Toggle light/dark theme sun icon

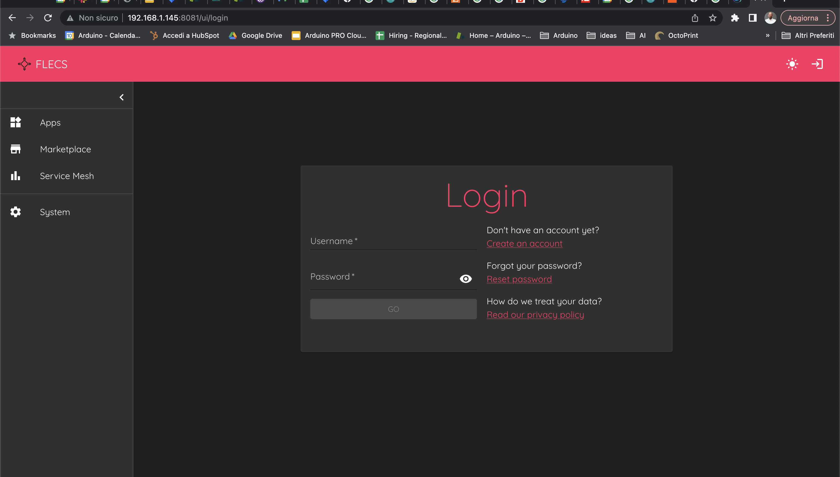click(x=792, y=64)
